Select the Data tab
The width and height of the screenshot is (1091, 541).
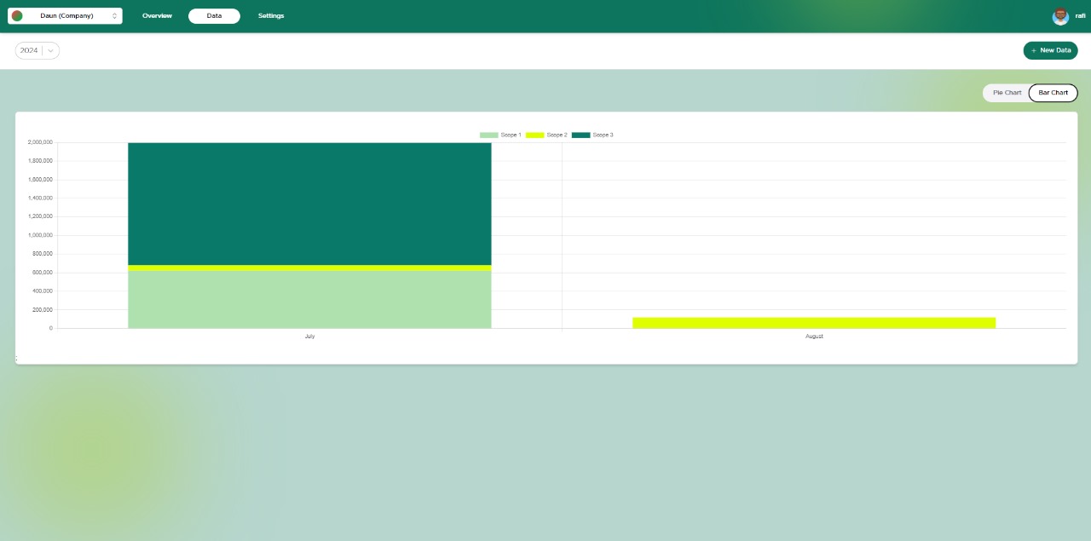click(x=214, y=16)
